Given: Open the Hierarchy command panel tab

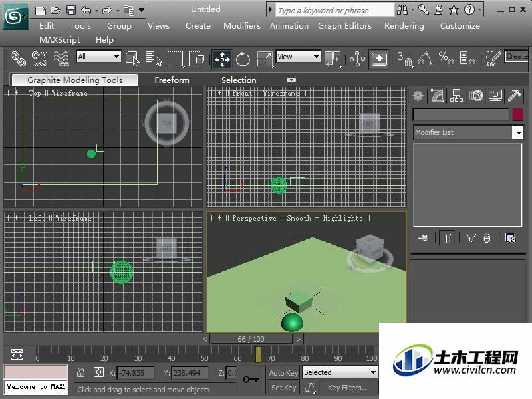Looking at the screenshot, I should coord(457,96).
